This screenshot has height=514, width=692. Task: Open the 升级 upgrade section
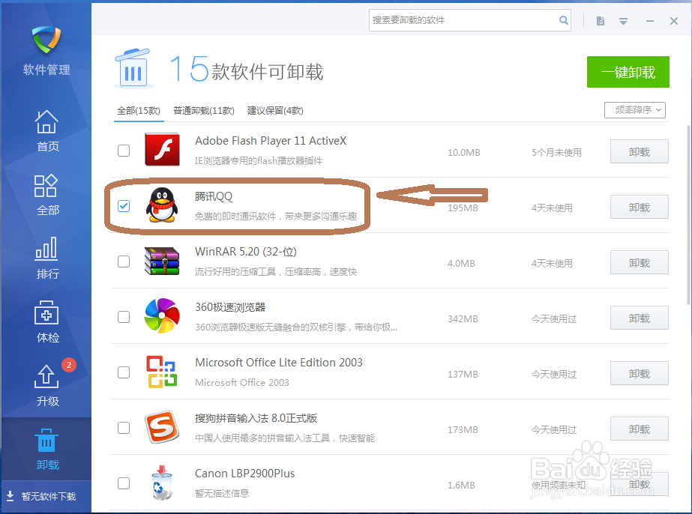click(46, 385)
